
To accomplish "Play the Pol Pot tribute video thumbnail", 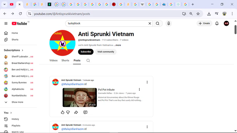I will tap(80, 98).
